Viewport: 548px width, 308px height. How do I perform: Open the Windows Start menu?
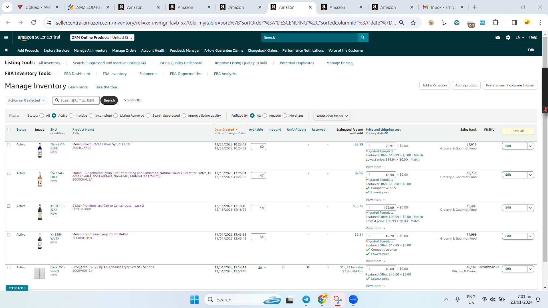coord(194,300)
